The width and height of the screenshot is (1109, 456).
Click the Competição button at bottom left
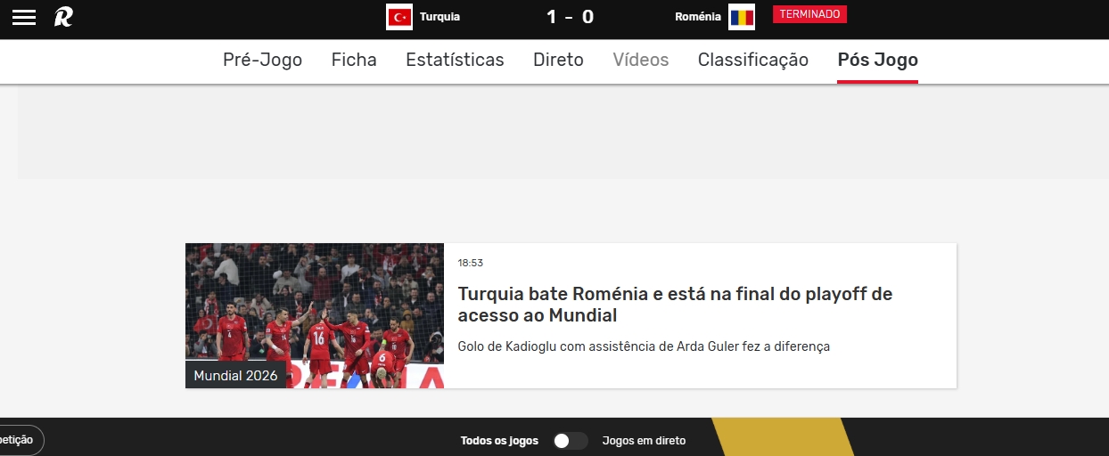coord(18,440)
